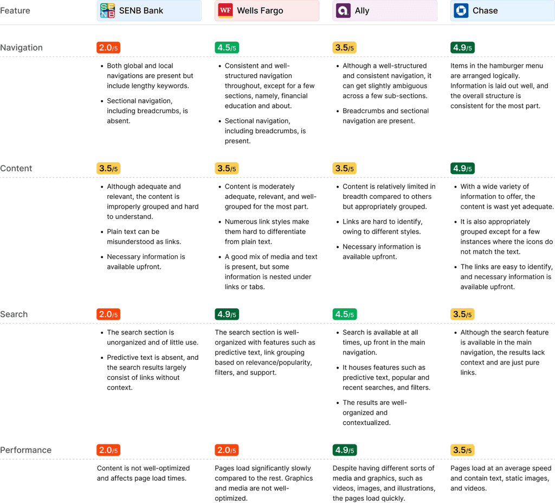
Task: Click text 'Although adequate and relevant, the content'
Action: click(152, 202)
